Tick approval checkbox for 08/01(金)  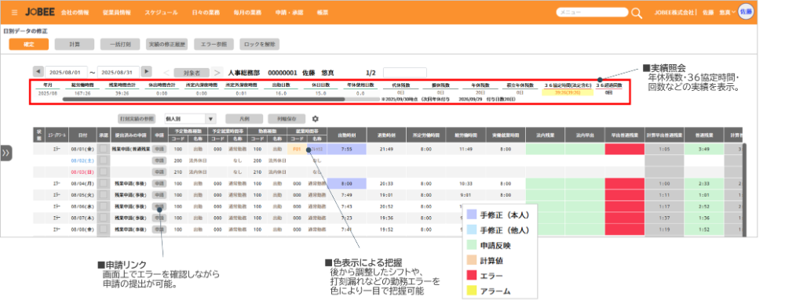[103, 149]
